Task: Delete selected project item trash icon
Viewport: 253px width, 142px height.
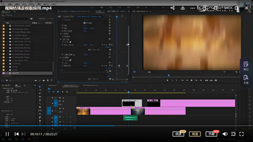Action: pos(52,80)
